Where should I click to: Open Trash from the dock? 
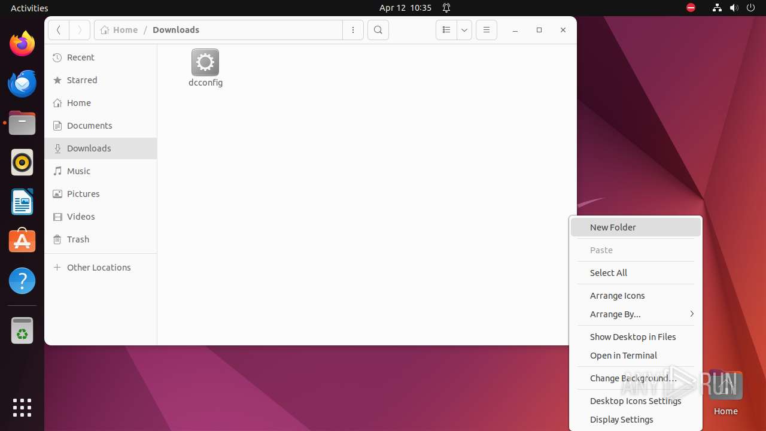(22, 330)
